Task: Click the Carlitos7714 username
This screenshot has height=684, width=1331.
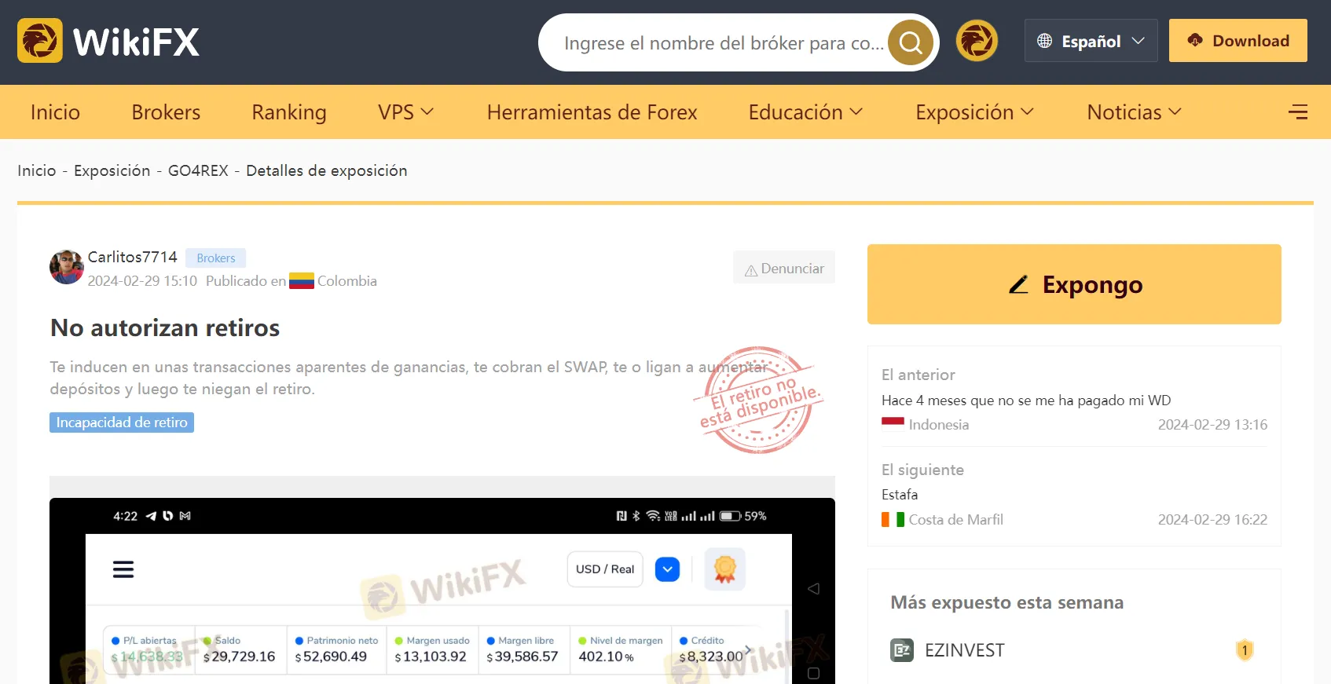Action: click(x=132, y=257)
